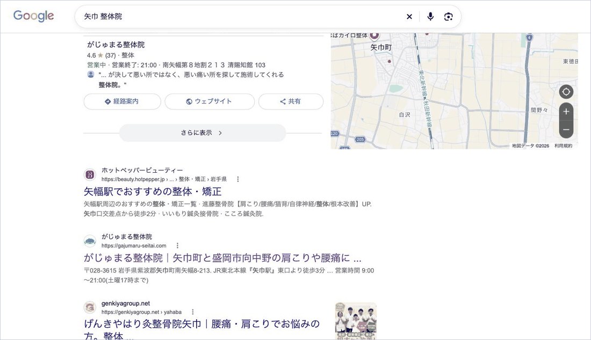Click the ホットペッパービューティー site name

tap(142, 171)
